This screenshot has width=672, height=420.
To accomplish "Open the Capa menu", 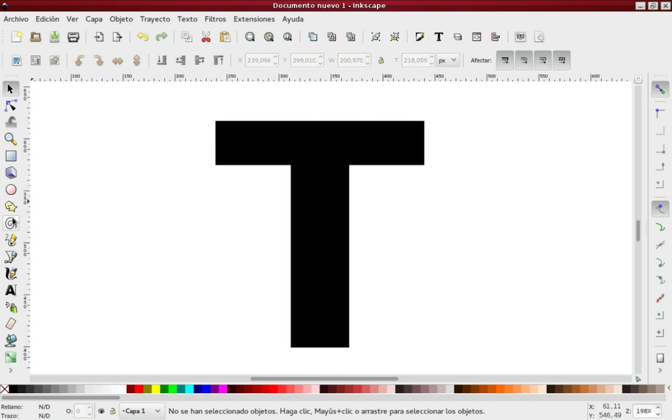I will [x=94, y=19].
